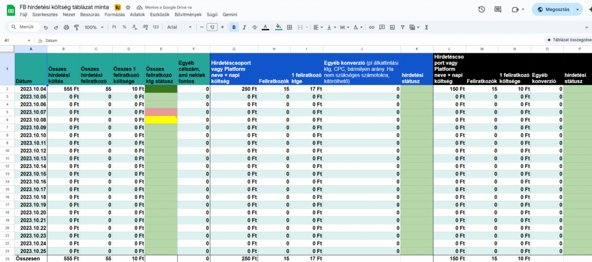Image resolution: width=592 pixels, height=262 pixels.
Task: Click the undo arrow icon
Action: coord(46,27)
